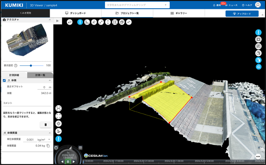
Task: Collapse the 体積質量 section
Action: [x=50, y=133]
